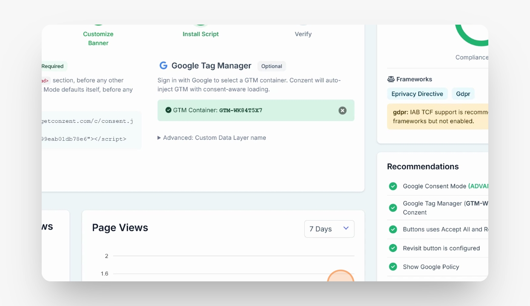Screen dimensions: 530x306
Task: Click the Google Consent Mode recommendation text
Action: tap(445, 186)
